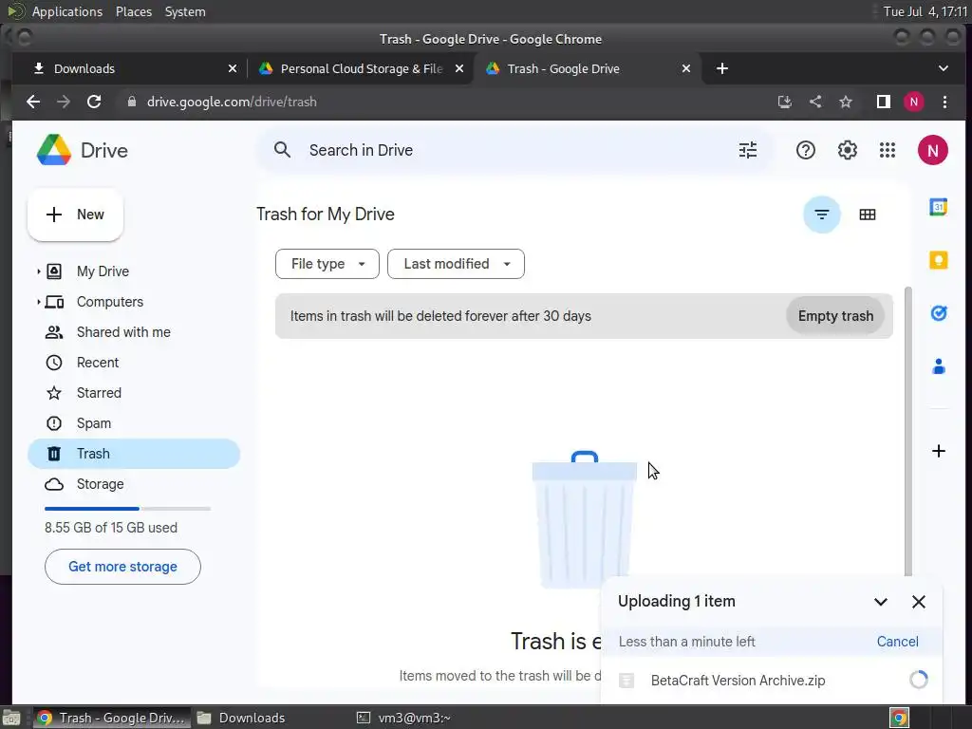Install app icon in address bar
The height and width of the screenshot is (729, 972).
point(785,102)
